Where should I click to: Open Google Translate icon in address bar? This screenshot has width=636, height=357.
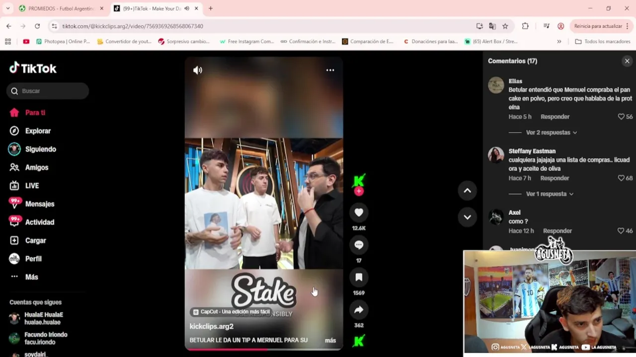(492, 26)
